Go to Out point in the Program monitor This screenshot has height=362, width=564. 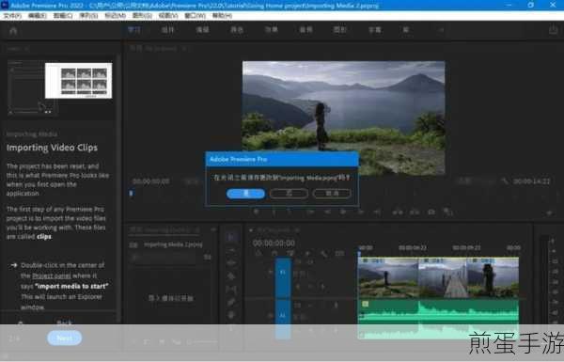(377, 212)
